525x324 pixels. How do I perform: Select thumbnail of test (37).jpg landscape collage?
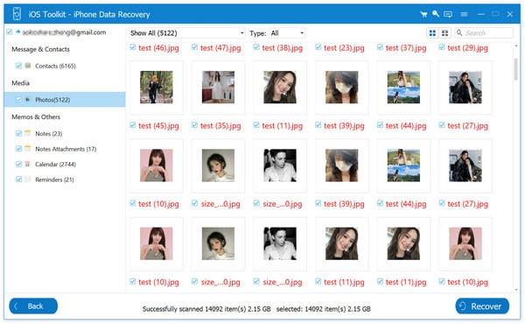(403, 87)
